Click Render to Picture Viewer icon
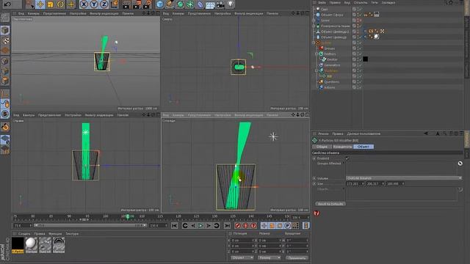 (x=137, y=4)
